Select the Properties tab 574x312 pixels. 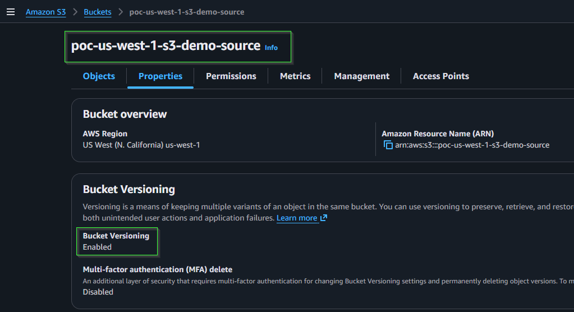(x=160, y=76)
